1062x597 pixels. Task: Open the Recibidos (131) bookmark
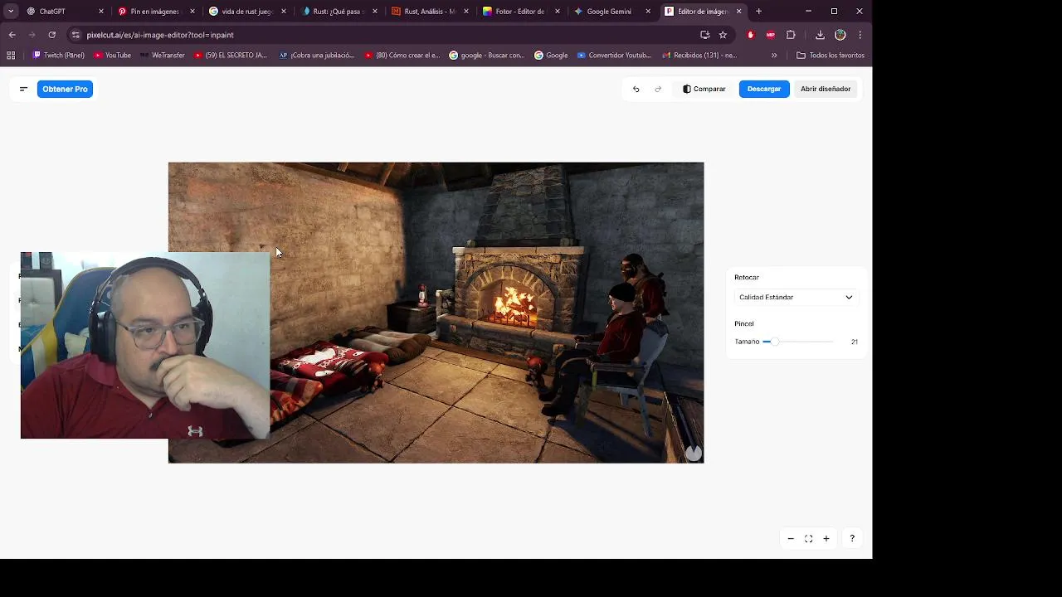pos(699,56)
